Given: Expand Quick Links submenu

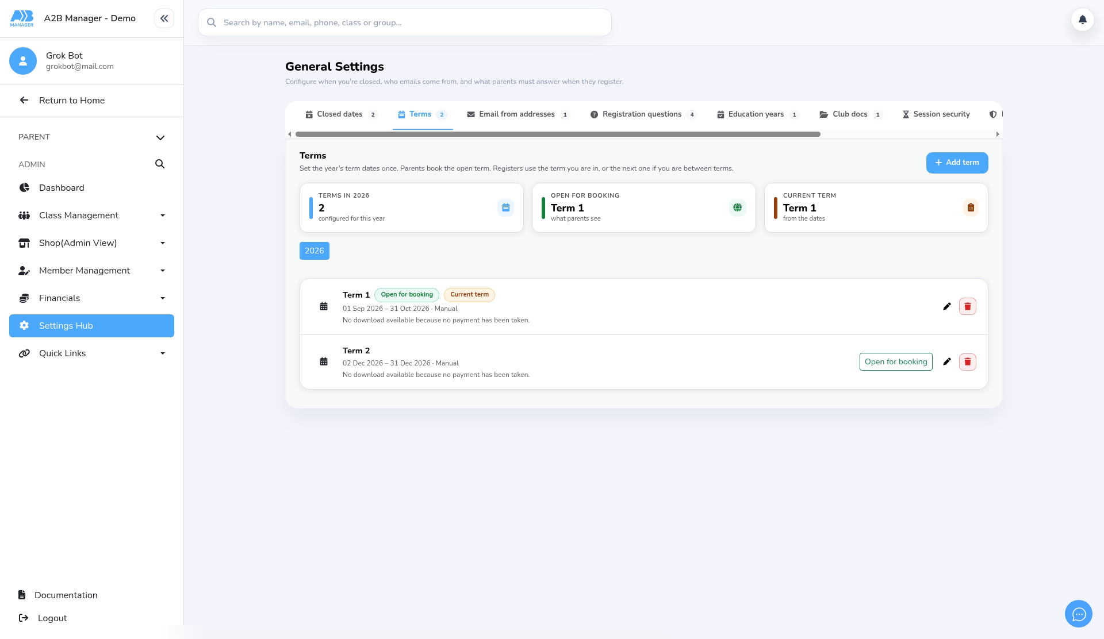Looking at the screenshot, I should (163, 353).
